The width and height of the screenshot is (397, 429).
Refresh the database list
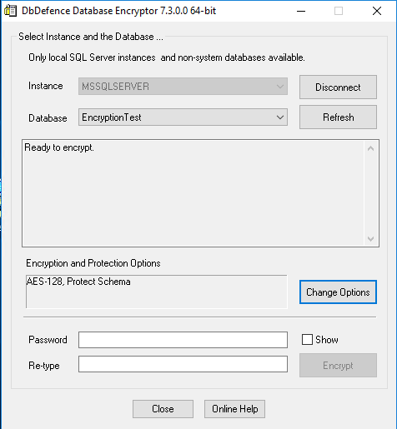(x=338, y=117)
